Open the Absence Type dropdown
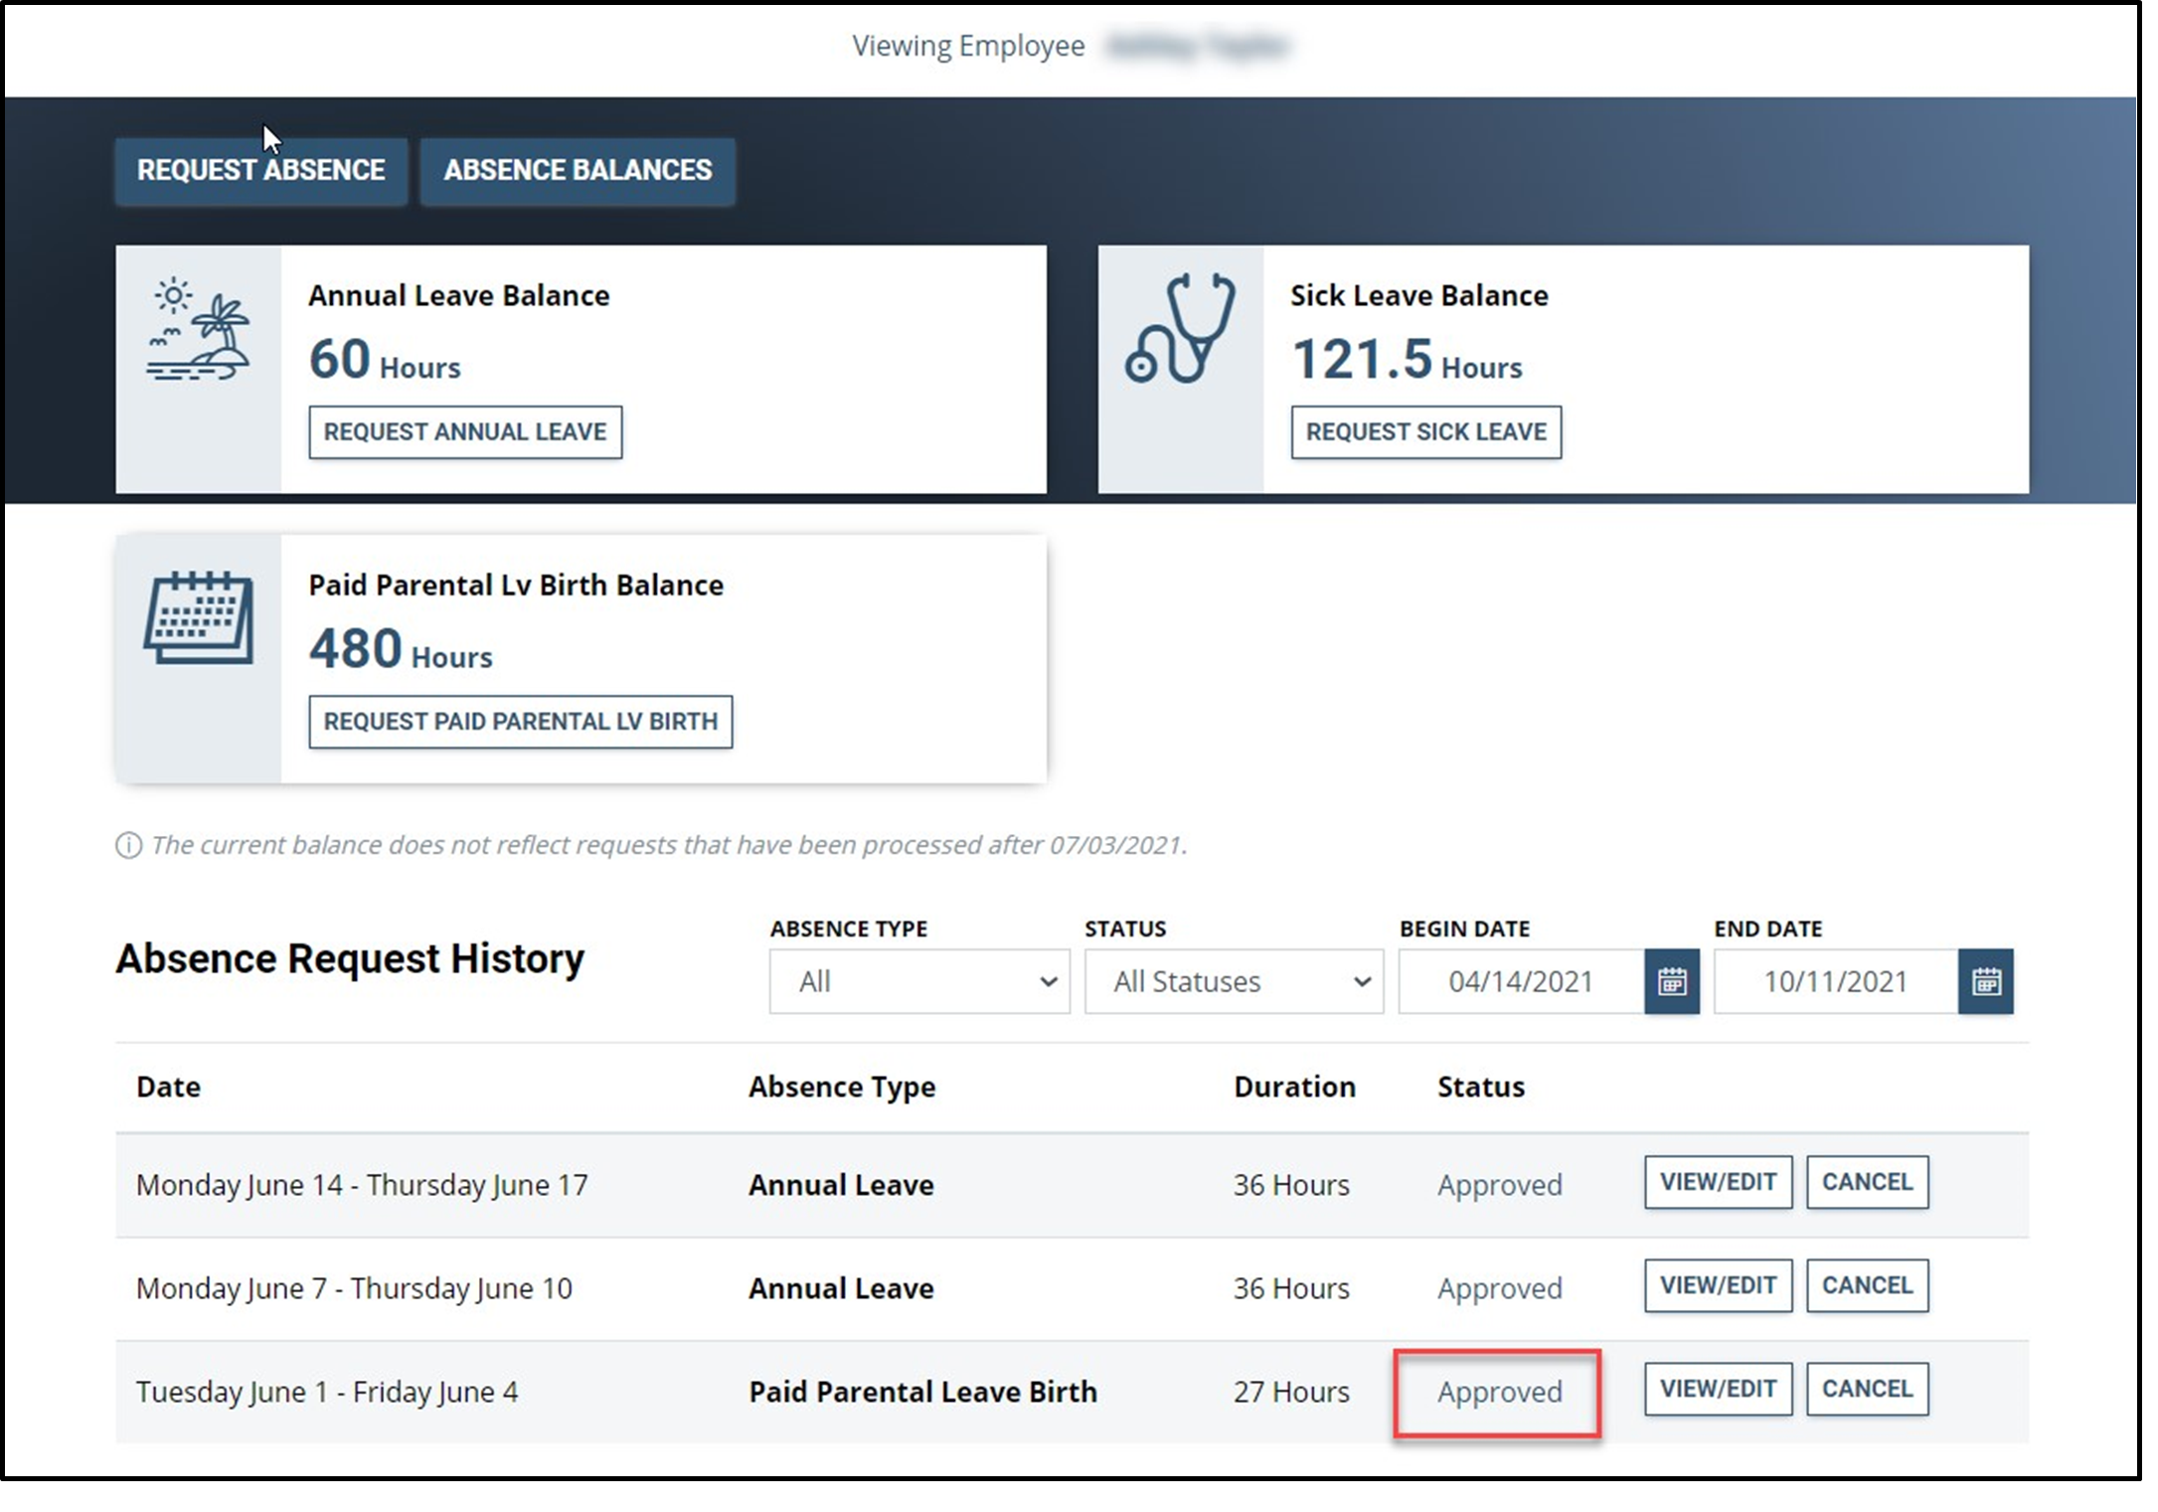 (918, 981)
